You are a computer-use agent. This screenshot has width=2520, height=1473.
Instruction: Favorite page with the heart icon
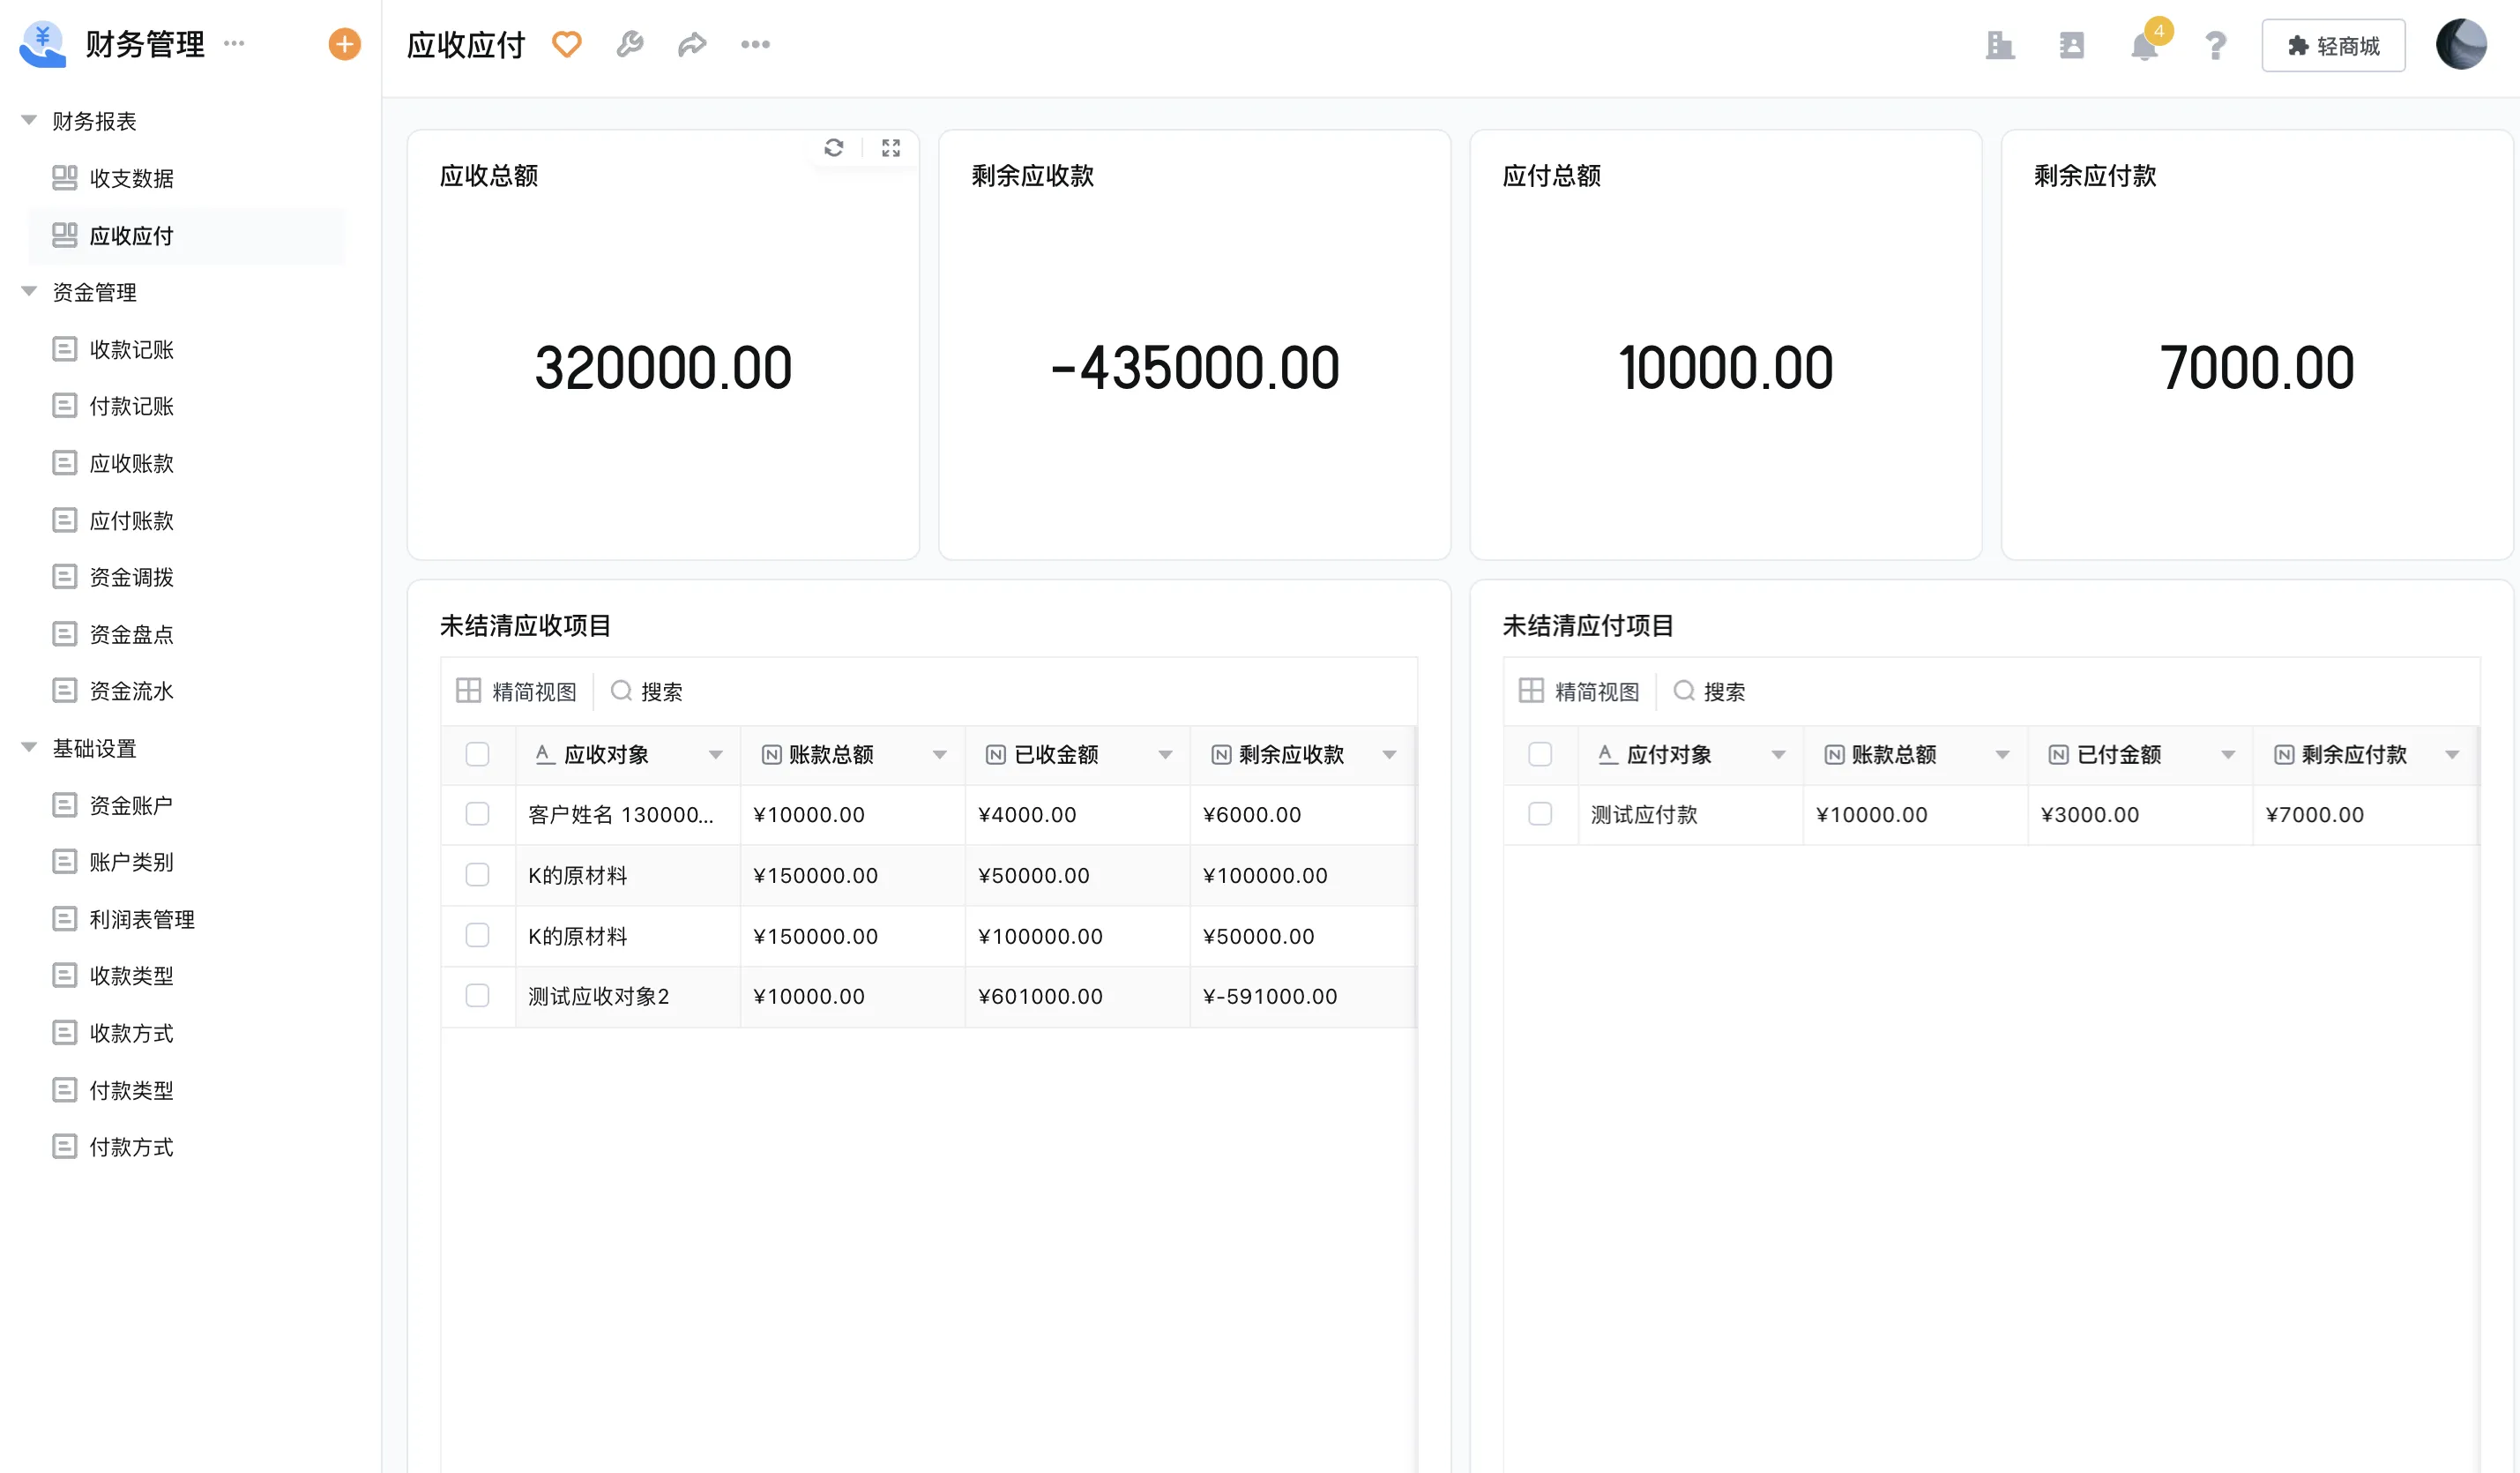pos(567,44)
